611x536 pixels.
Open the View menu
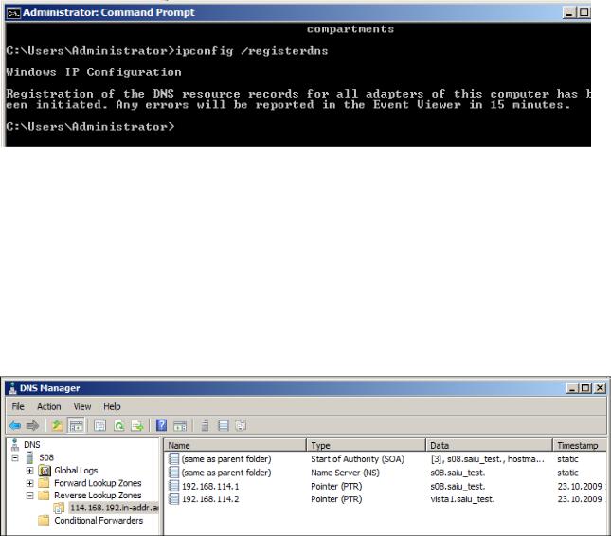[82, 406]
